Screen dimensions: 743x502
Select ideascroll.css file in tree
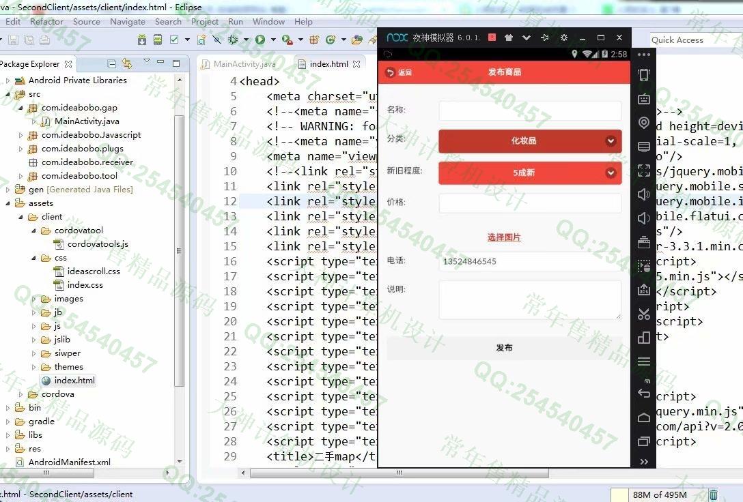pyautogui.click(x=94, y=271)
